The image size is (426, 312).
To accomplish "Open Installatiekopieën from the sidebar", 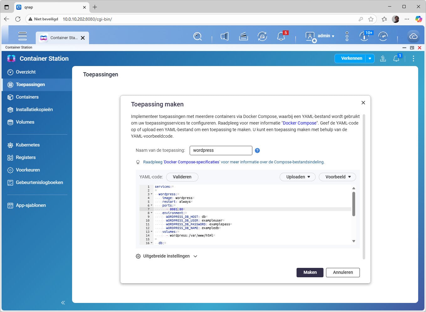I will click(10, 110).
